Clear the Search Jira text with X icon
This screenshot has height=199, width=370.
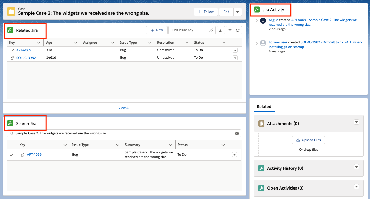(x=237, y=133)
